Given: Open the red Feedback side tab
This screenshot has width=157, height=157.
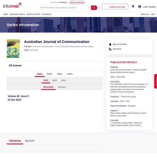Looking at the screenshot, I should click(x=156, y=81).
